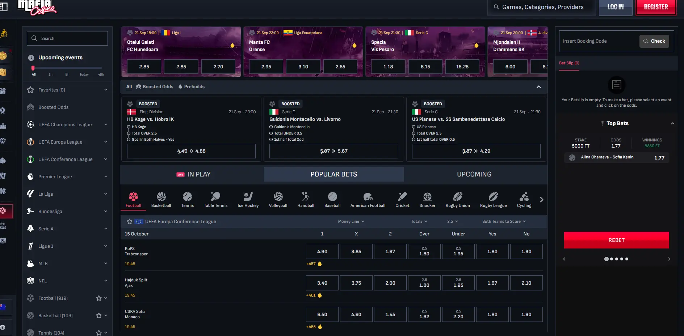Favorite the UEFA Europa Conference League star

click(129, 221)
